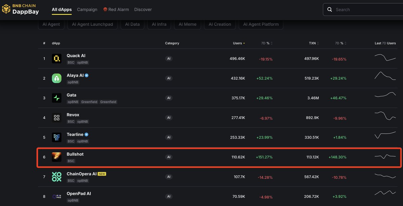Click the Last 7D Users column header
Screen dimensions: 403x206
click(x=385, y=43)
